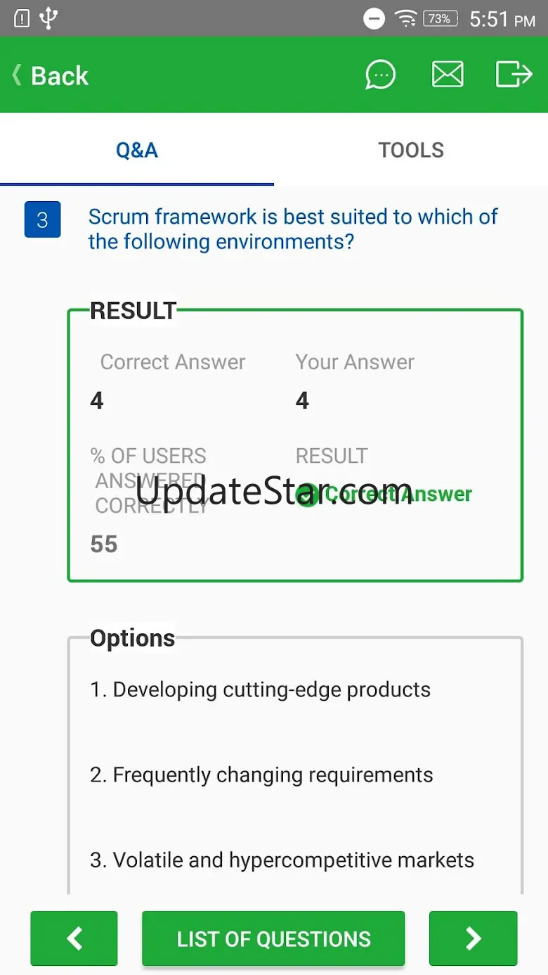The width and height of the screenshot is (548, 975).
Task: Tap the do-not-disturb status icon
Action: [x=374, y=19]
